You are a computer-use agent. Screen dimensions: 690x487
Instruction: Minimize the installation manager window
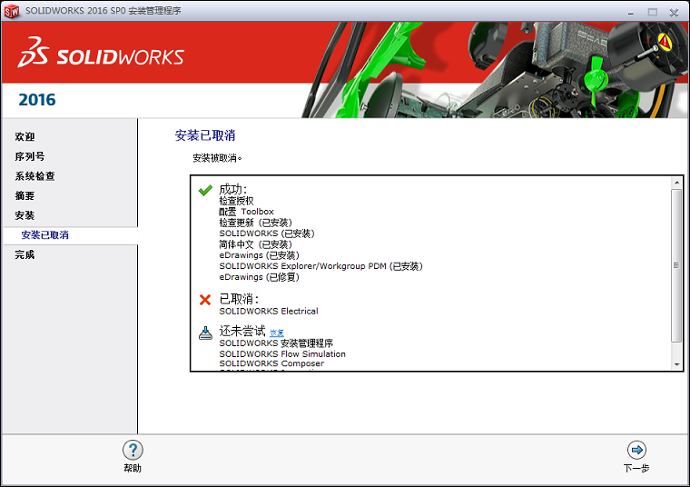click(x=631, y=13)
